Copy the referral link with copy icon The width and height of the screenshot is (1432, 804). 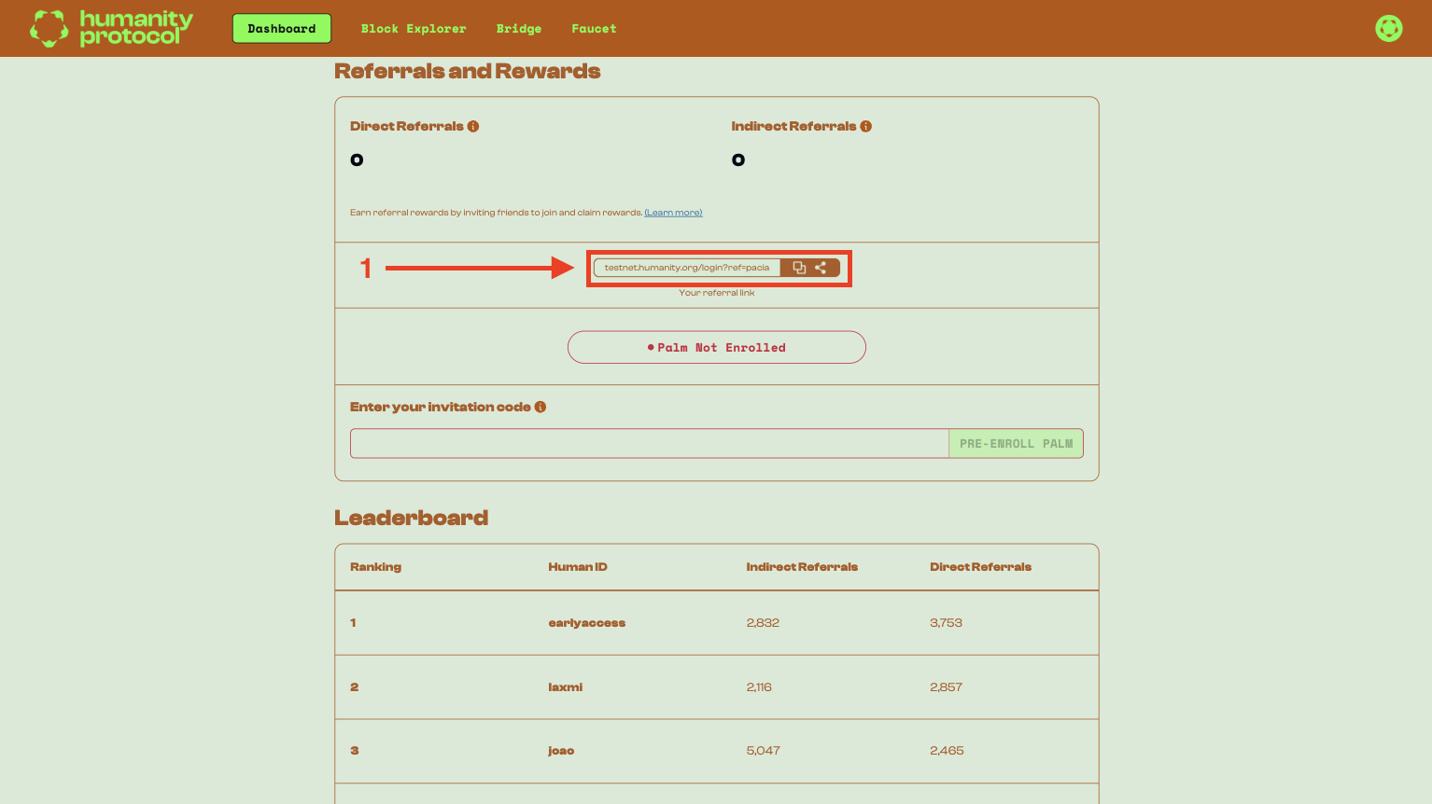(799, 268)
